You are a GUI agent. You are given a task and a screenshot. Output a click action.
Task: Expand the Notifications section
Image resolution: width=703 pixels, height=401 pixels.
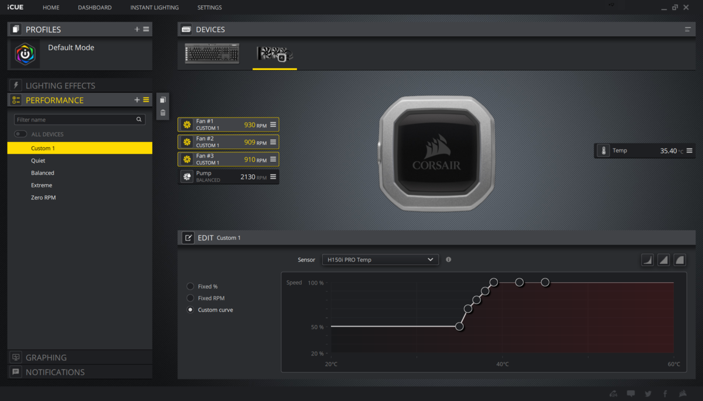pyautogui.click(x=80, y=372)
